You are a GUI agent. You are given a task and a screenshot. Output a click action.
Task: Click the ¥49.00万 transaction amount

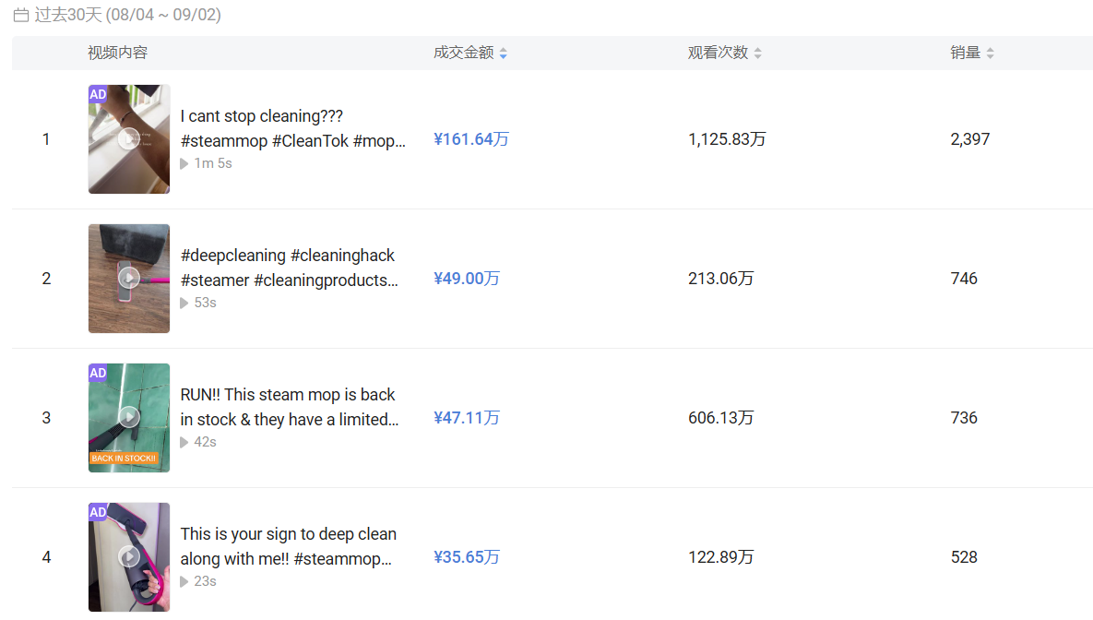click(x=466, y=279)
